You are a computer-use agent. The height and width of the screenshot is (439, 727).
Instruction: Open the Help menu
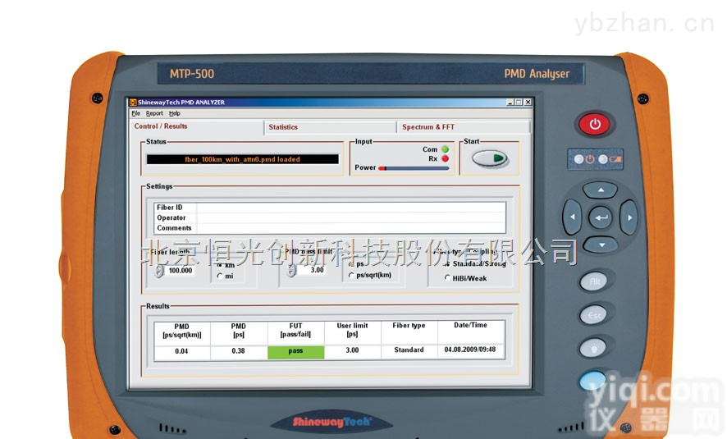[x=174, y=113]
